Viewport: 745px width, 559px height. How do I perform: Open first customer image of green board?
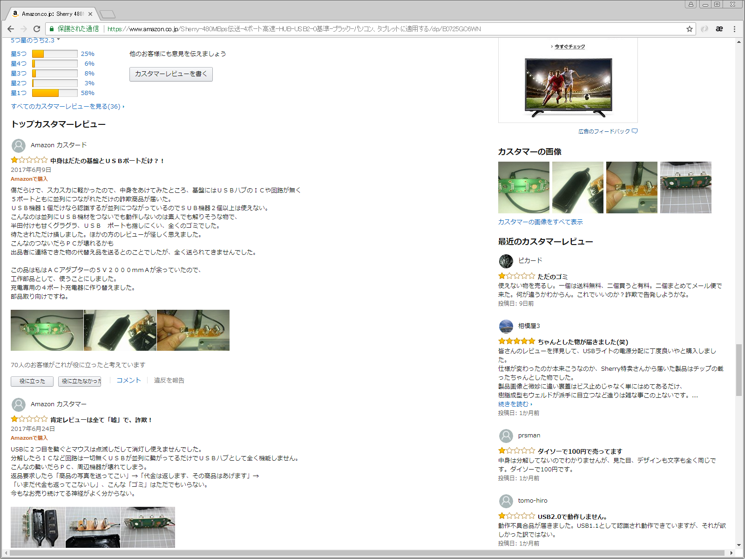tap(524, 188)
